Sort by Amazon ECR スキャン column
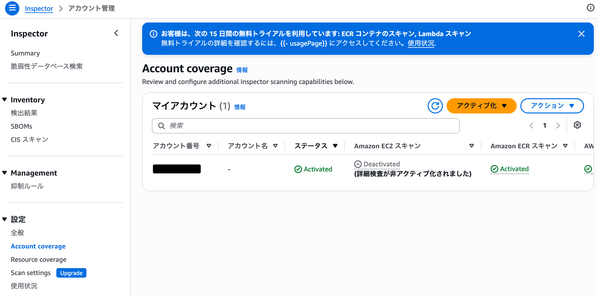 point(565,146)
